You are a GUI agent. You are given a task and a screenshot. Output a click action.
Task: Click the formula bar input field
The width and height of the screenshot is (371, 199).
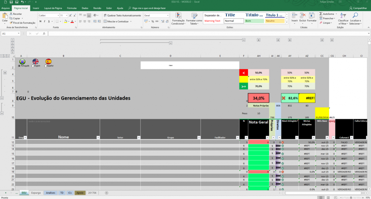coord(208,34)
